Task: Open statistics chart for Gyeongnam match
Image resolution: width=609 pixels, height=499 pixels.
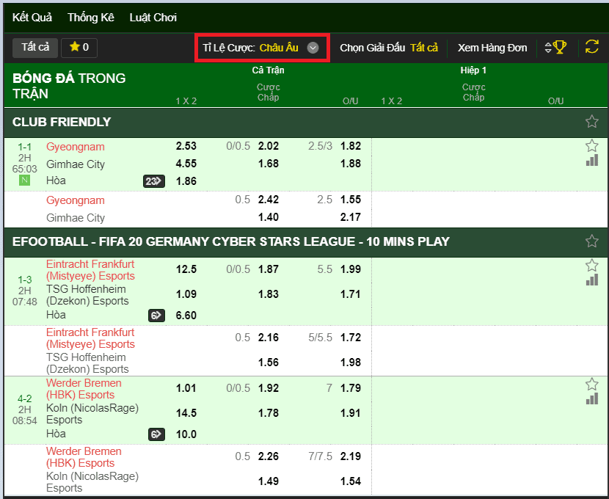Action: (592, 161)
